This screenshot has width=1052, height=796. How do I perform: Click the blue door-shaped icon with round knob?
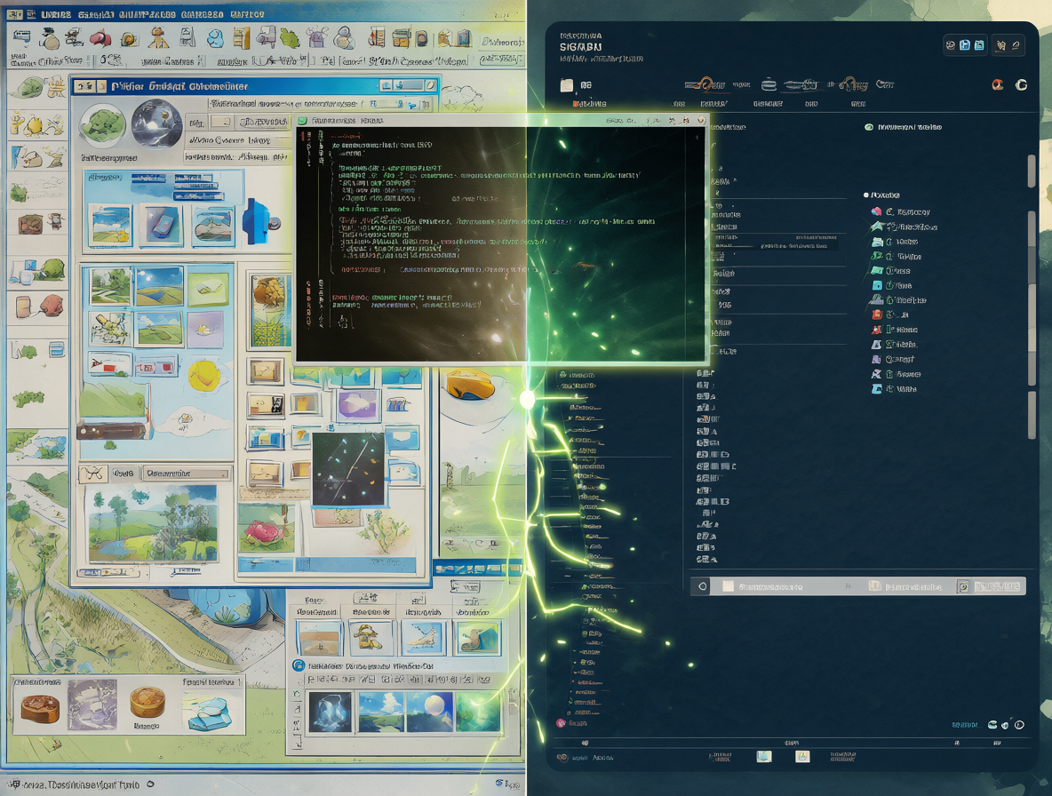[x=259, y=221]
